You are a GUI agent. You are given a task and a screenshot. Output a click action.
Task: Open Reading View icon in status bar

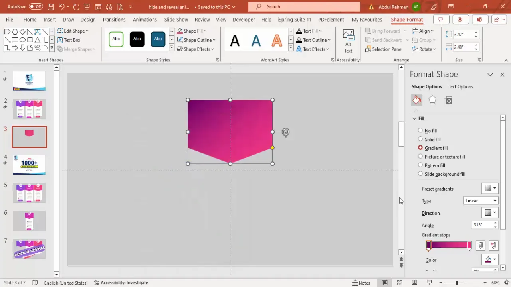[x=414, y=283]
